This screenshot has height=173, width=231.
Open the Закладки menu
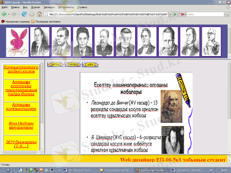49,7
